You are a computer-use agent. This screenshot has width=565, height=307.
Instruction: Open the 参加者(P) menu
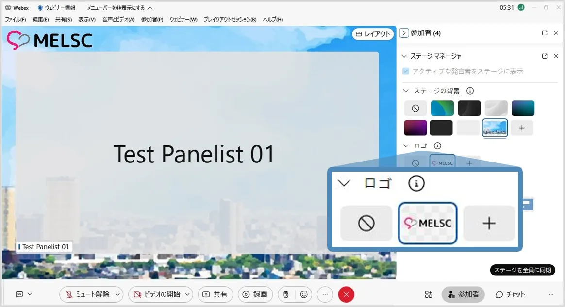coord(152,20)
